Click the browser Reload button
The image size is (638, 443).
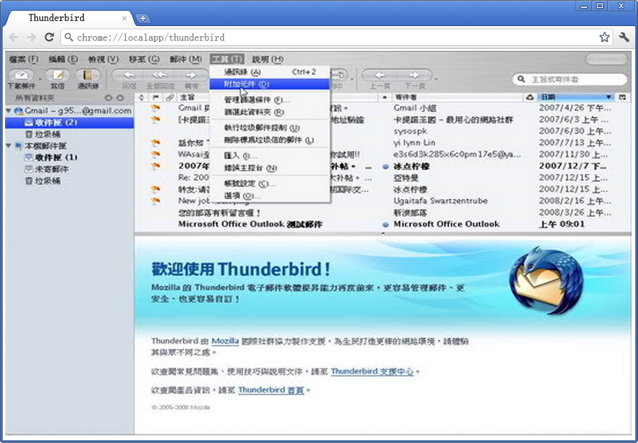coord(49,37)
